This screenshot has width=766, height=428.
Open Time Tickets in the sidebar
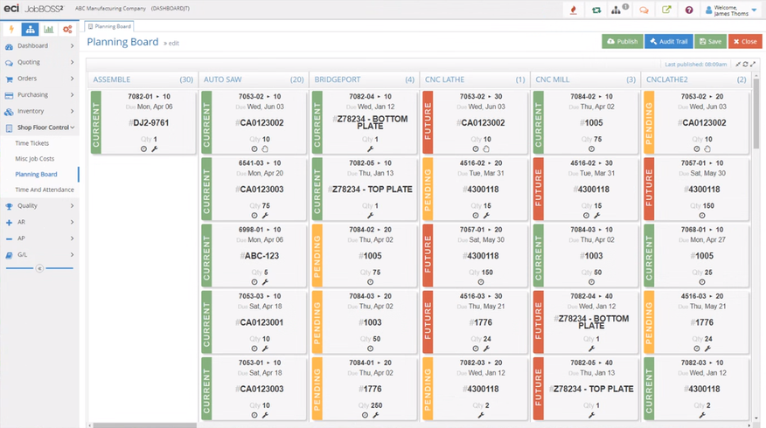pos(32,142)
